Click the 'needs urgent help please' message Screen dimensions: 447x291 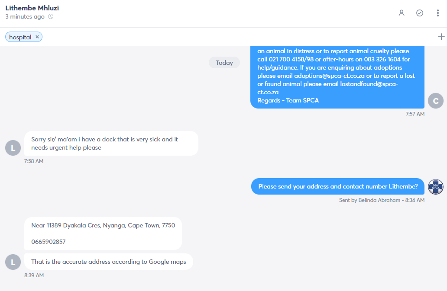tap(111, 144)
